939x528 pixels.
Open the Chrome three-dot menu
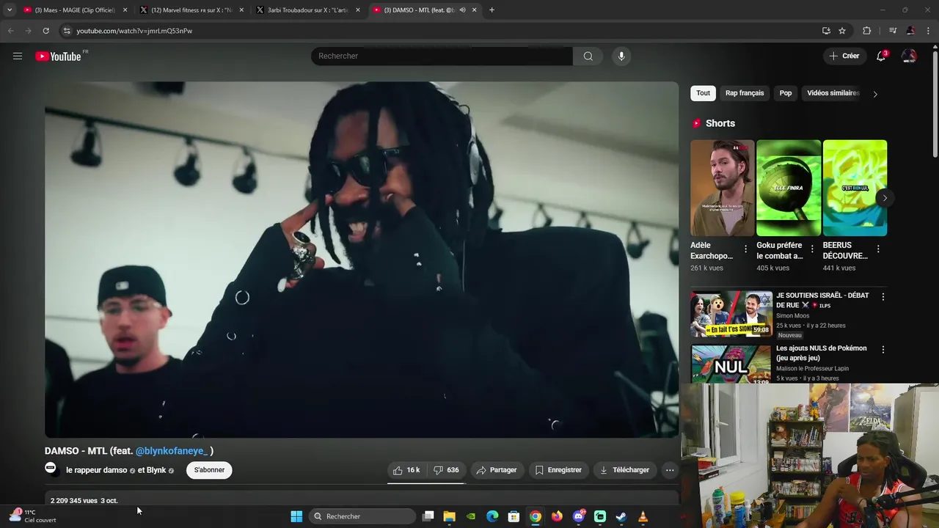[929, 31]
